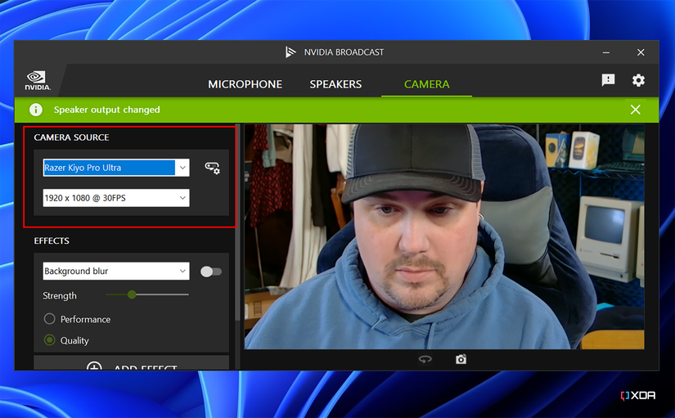Switch to the MICROPHONE tab
This screenshot has height=418, width=675.
click(x=245, y=84)
